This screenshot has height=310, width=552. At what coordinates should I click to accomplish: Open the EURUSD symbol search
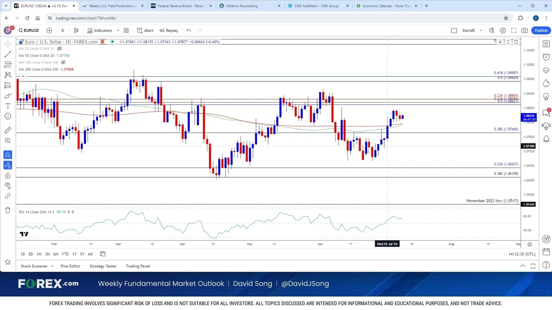coord(29,31)
